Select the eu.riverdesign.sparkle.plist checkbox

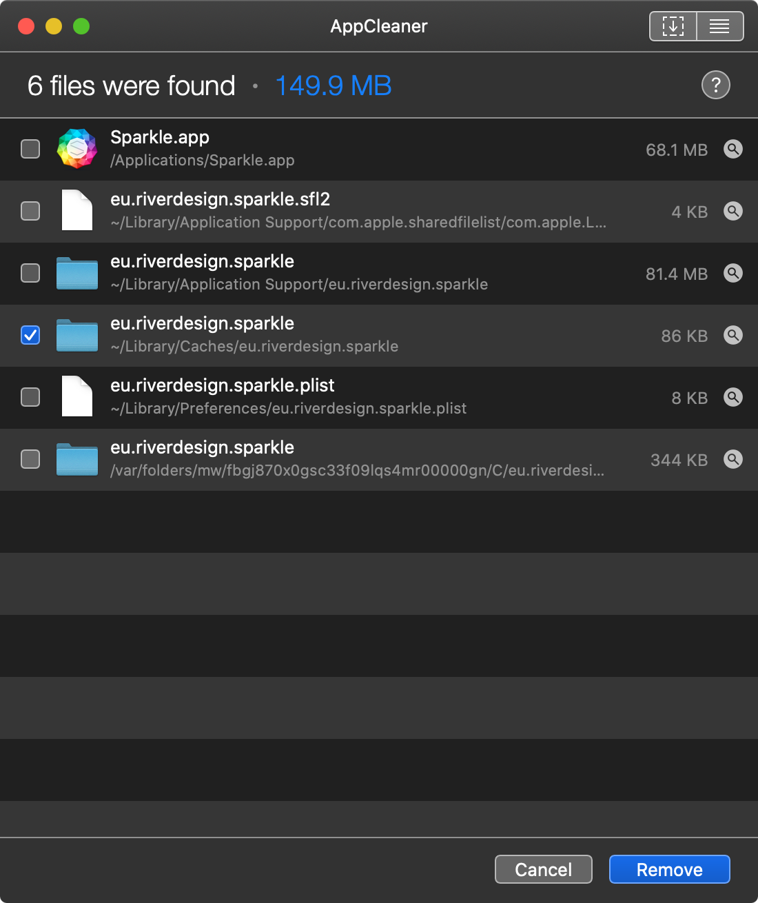[x=30, y=397]
